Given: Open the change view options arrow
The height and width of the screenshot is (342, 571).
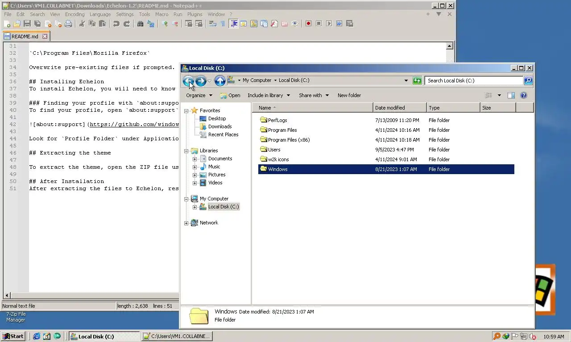Looking at the screenshot, I should [x=499, y=95].
